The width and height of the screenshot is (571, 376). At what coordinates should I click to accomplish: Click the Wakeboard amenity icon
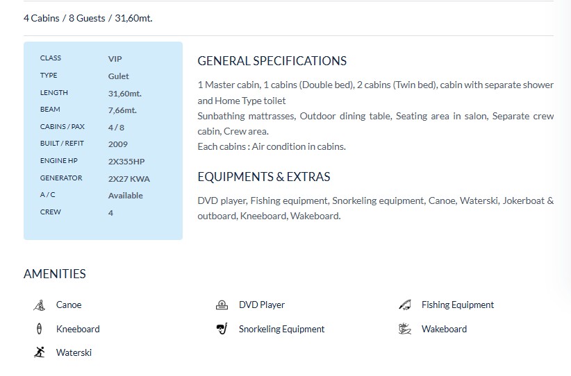tap(405, 329)
